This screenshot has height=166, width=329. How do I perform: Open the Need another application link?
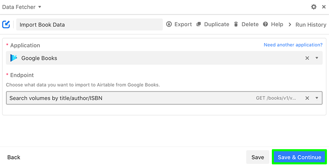(293, 45)
